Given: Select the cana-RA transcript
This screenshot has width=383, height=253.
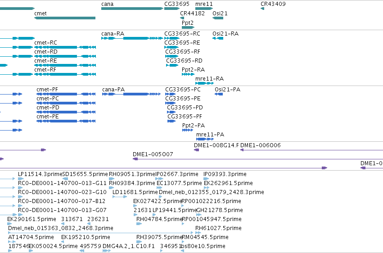Looking at the screenshot, I should 132,38.
